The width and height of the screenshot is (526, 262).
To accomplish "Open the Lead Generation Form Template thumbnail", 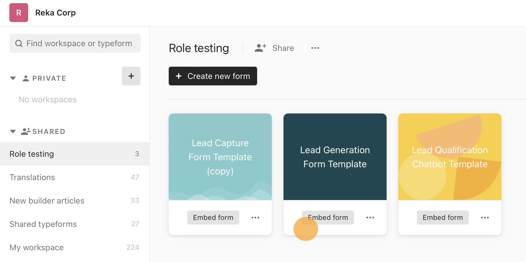I will [335, 157].
